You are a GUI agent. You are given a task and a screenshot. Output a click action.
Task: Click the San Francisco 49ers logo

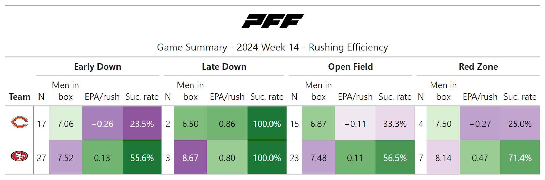click(19, 156)
